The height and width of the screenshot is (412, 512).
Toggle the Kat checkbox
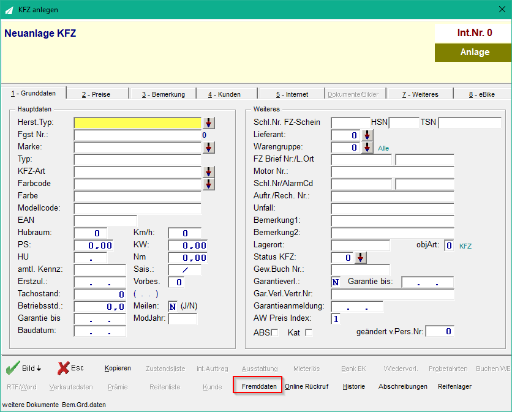309,332
